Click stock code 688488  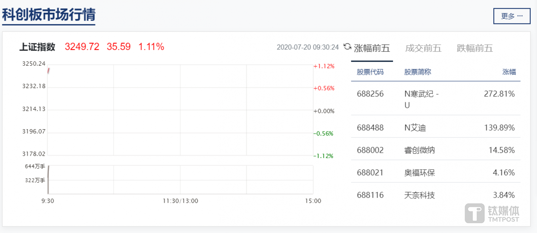click(x=370, y=128)
